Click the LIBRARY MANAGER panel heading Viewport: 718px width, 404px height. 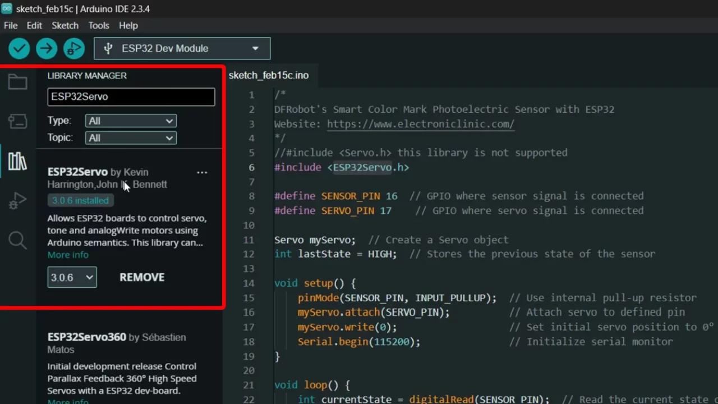[x=87, y=76]
